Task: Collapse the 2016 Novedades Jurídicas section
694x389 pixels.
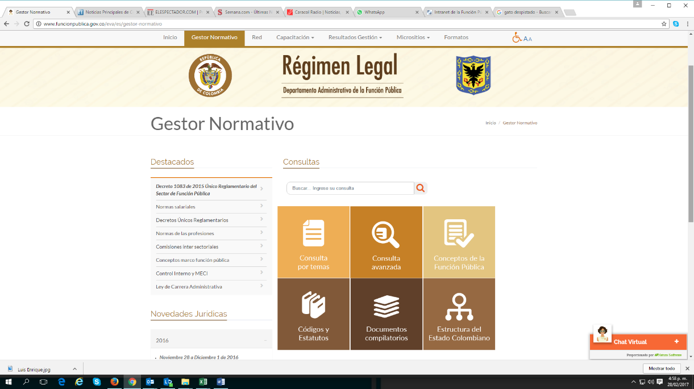Action: pyautogui.click(x=265, y=340)
